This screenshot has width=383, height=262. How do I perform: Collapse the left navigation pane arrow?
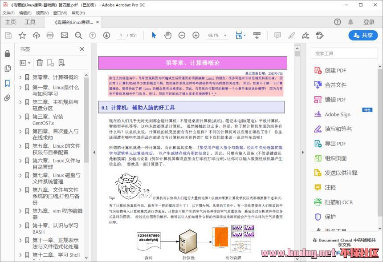pyautogui.click(x=94, y=152)
